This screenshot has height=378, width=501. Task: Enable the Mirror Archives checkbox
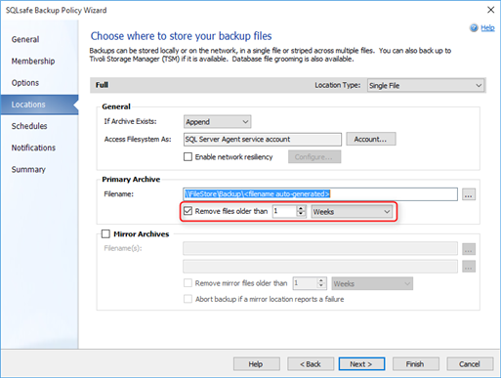[x=105, y=233]
